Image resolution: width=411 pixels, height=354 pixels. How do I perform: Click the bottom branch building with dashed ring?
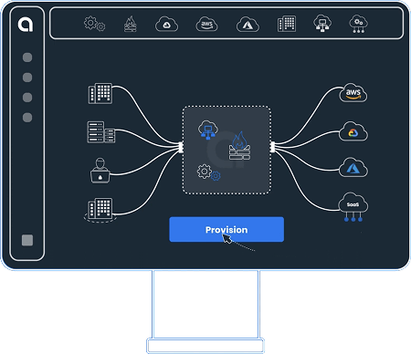click(x=100, y=210)
